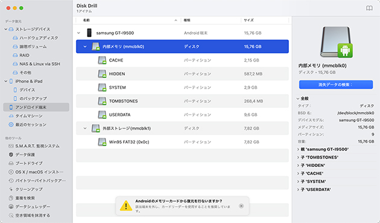Image resolution: width=380 pixels, height=223 pixels.
Task: Select 論理ボリューム in sidebar
Action: coord(33,46)
